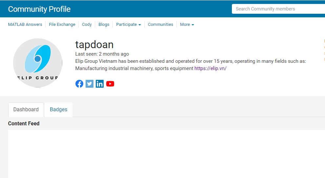Click the Content Feed heading
This screenshot has height=178, width=325.
tap(24, 123)
